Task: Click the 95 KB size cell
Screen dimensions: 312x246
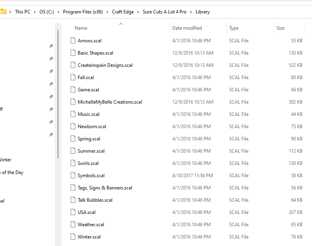Action: tap(297, 225)
